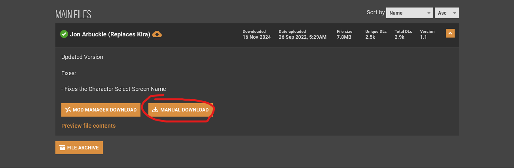Select the Jon Arbuckle (Replaces Kira) file title
Image resolution: width=514 pixels, height=168 pixels.
pyautogui.click(x=110, y=34)
